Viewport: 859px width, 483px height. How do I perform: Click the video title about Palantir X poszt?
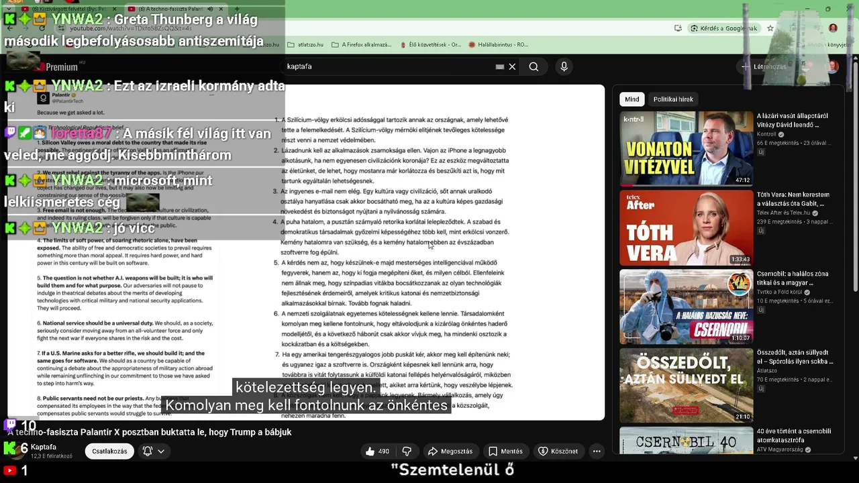[150, 432]
